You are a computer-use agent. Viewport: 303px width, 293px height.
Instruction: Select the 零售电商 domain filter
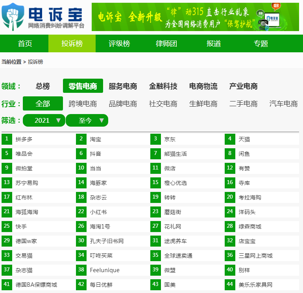pyautogui.click(x=83, y=86)
